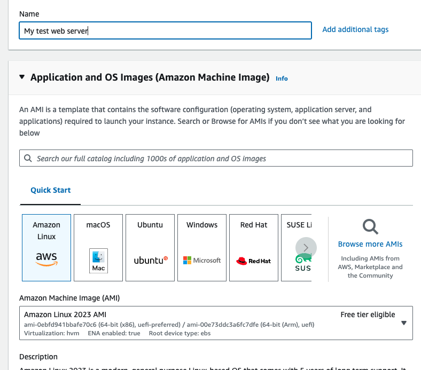Click the Free tier eligible label

tap(368, 314)
